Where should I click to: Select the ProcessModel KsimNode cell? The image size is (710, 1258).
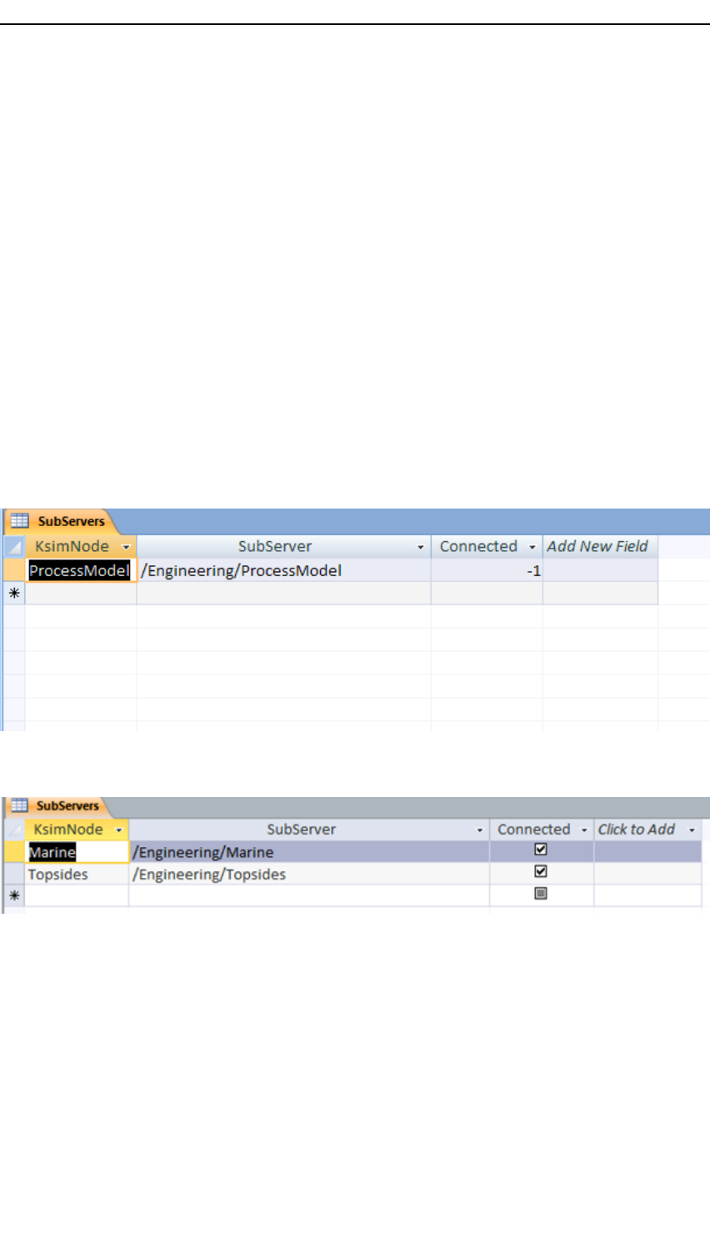pyautogui.click(x=81, y=570)
